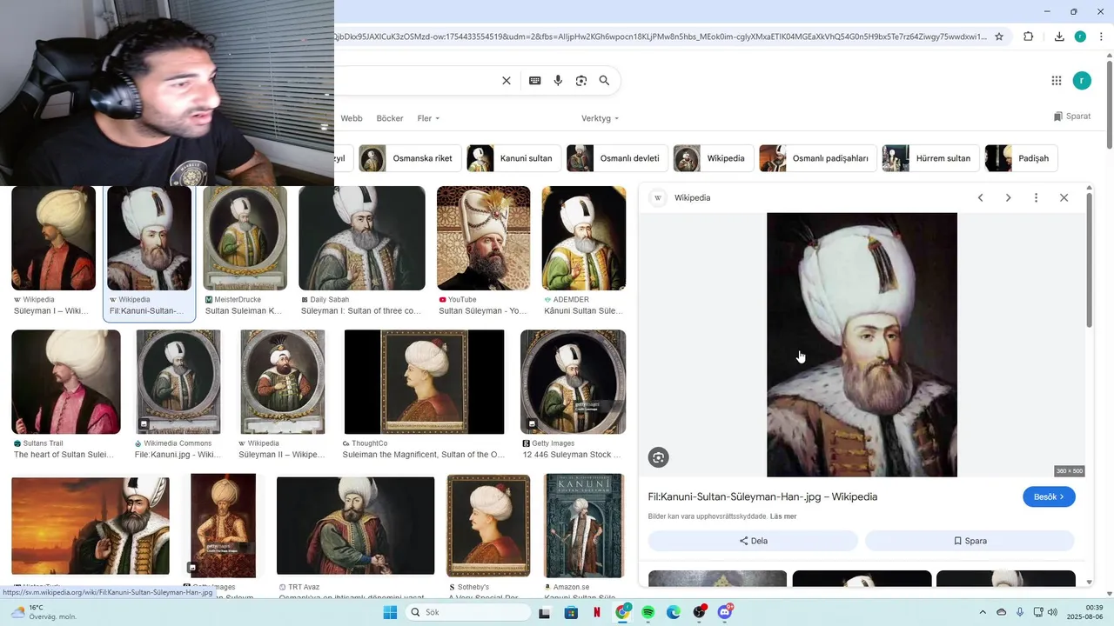This screenshot has width=1114, height=626.
Task: Open the Chrome extensions puzzle icon
Action: (x=1028, y=37)
